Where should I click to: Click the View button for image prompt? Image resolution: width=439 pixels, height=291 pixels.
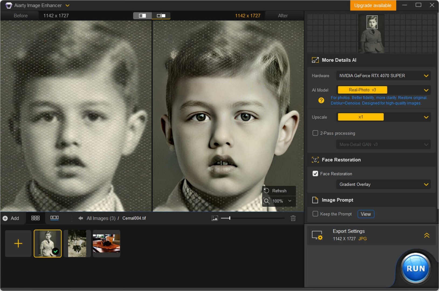pos(366,214)
